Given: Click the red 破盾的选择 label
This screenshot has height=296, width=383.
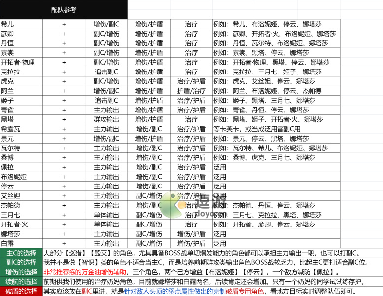Looking at the screenshot, I should [22, 291].
